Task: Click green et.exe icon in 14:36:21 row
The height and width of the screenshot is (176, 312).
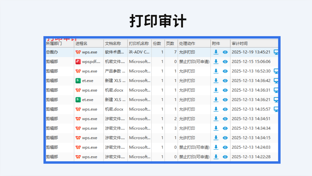Action: point(78,100)
